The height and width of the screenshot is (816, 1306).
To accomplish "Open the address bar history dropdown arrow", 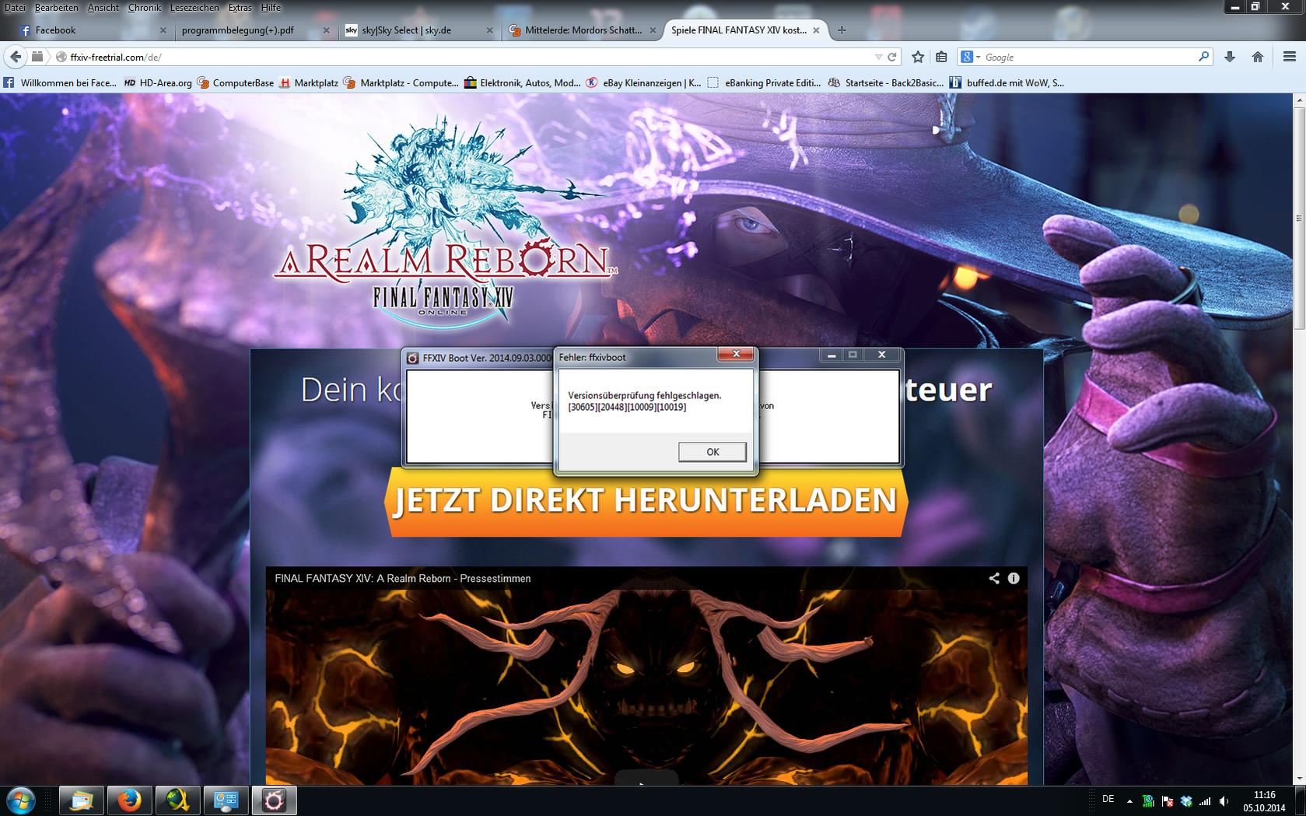I will (878, 57).
